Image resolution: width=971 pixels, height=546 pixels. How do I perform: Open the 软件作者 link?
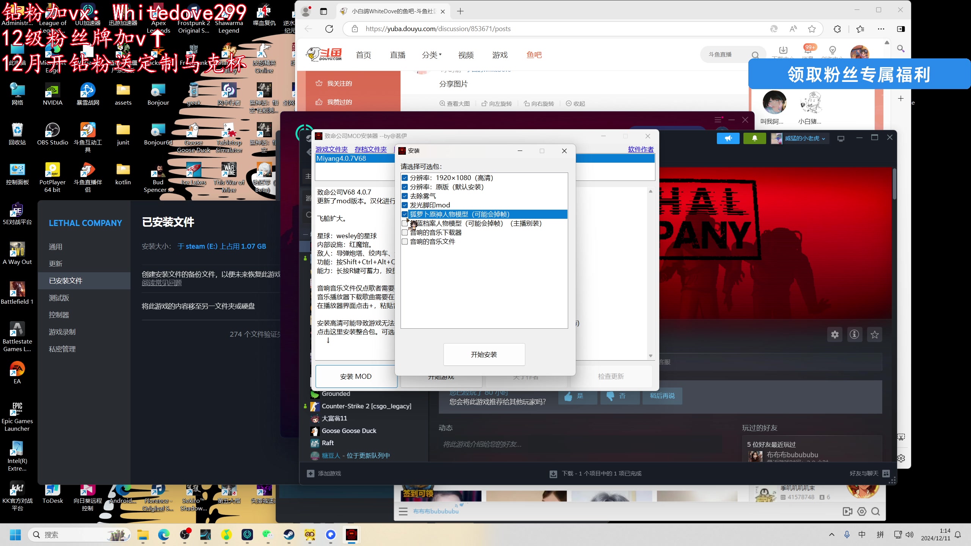click(641, 149)
